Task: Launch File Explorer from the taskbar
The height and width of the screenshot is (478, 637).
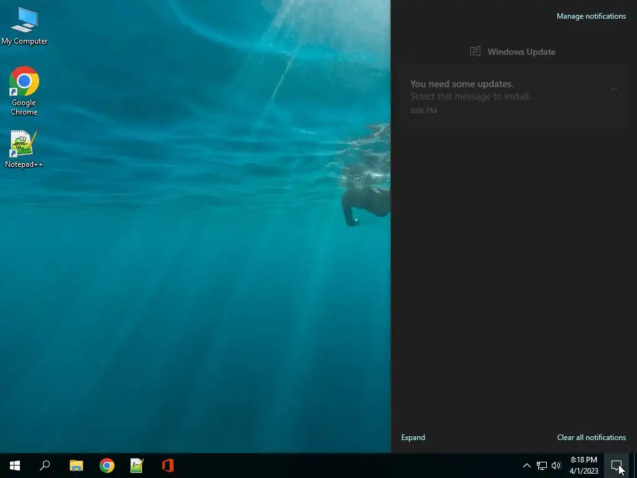Action: 76,466
